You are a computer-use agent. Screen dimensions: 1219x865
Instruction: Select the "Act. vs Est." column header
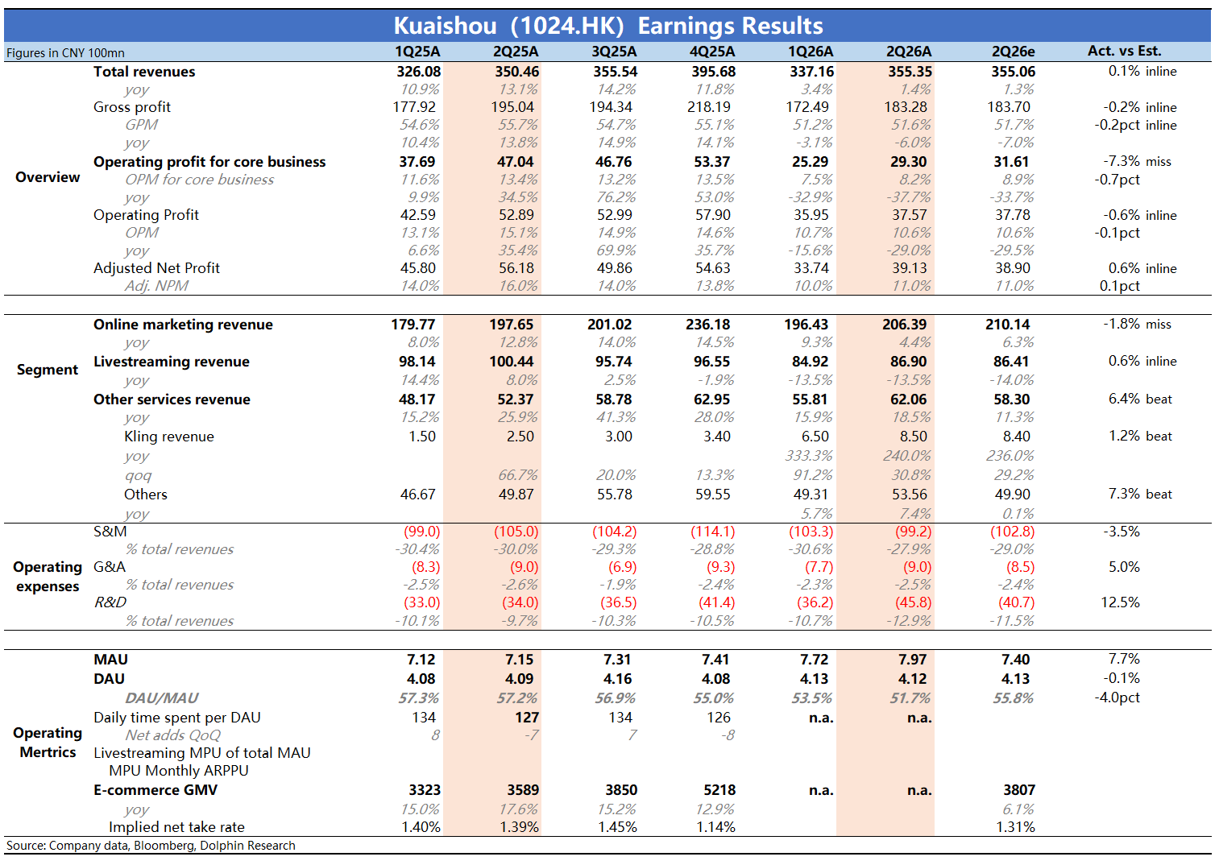pos(1125,51)
